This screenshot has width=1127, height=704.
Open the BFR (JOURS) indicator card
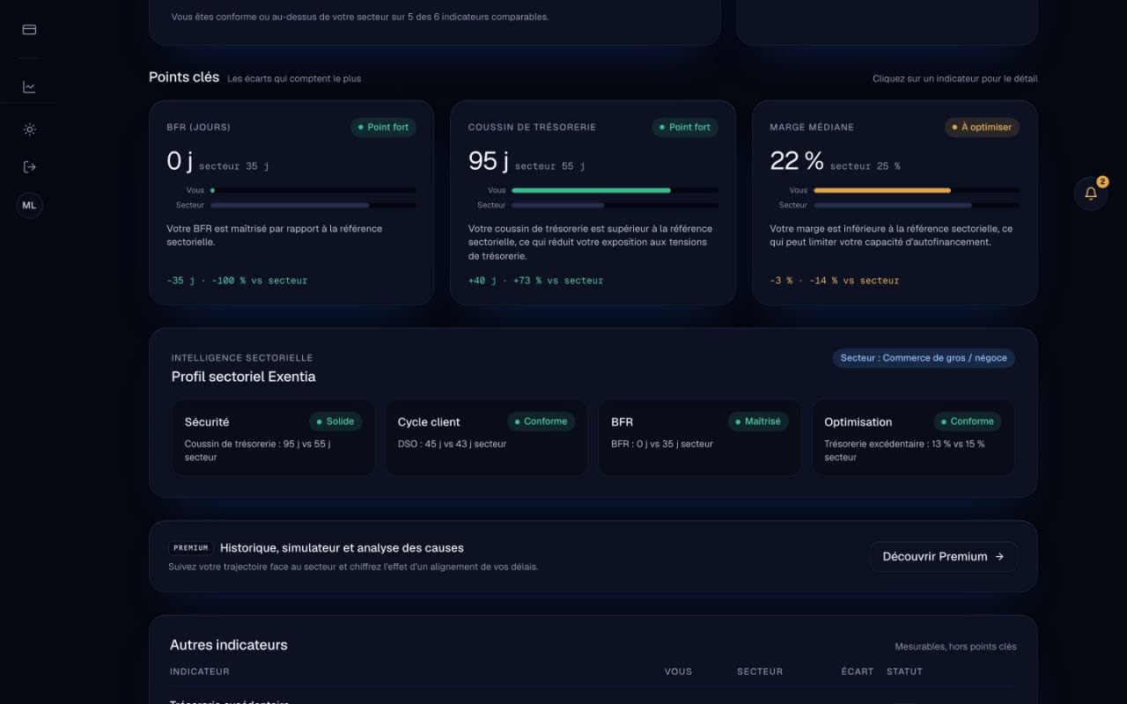point(291,202)
